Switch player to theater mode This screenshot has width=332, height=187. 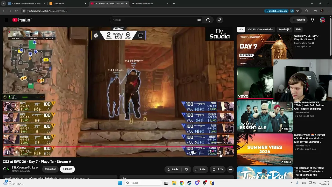coord(219,152)
